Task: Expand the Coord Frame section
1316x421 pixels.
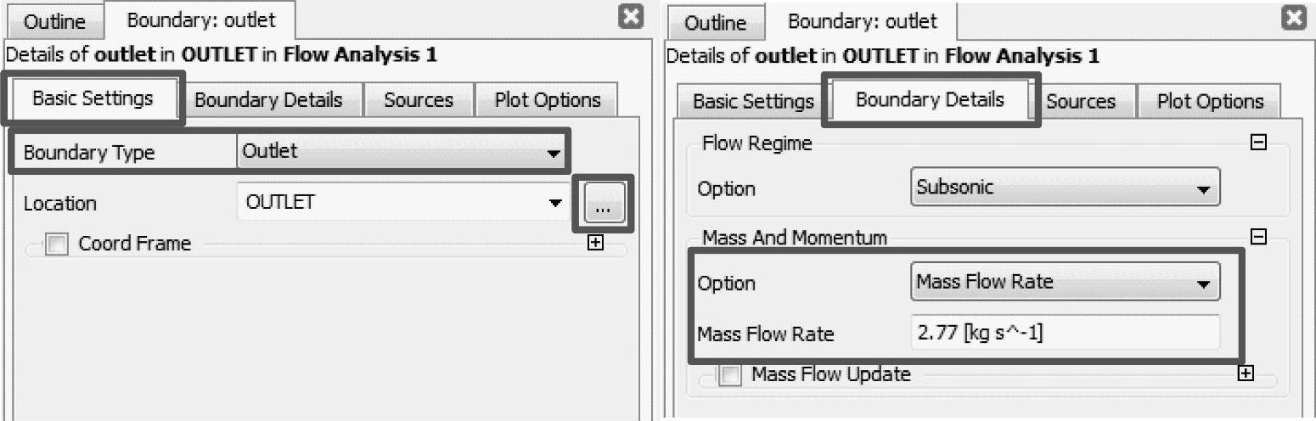Action: (595, 243)
